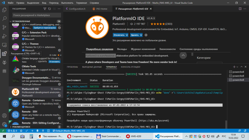Click the PlatformIO Clean trash icon
249x140 pixels.
37,131
